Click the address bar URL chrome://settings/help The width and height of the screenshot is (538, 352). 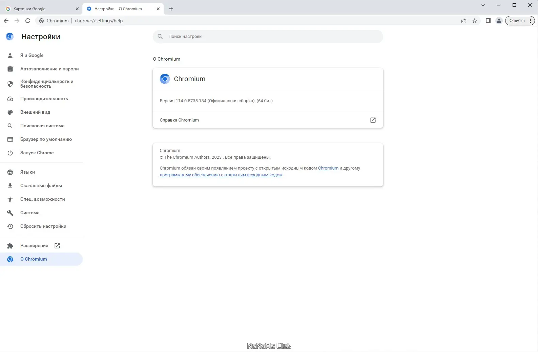tap(99, 21)
